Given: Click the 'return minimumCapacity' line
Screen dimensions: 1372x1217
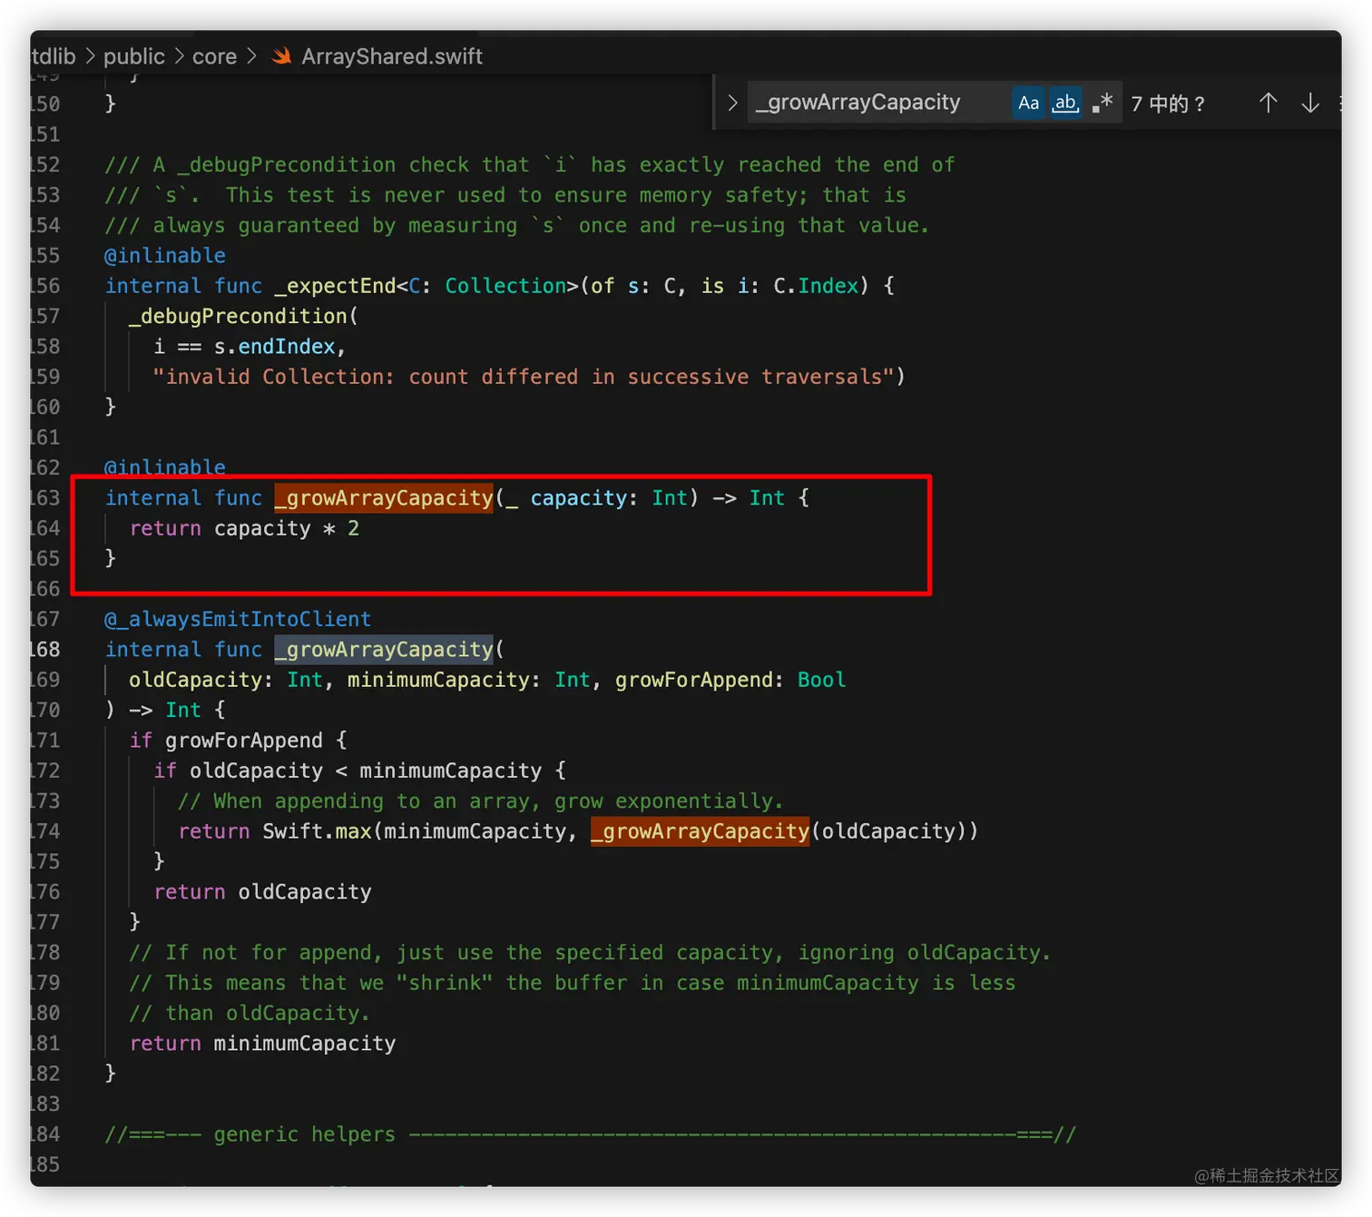Looking at the screenshot, I should pos(262,1044).
